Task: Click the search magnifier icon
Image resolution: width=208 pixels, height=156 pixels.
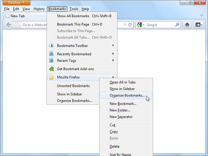Action: tap(177, 25)
